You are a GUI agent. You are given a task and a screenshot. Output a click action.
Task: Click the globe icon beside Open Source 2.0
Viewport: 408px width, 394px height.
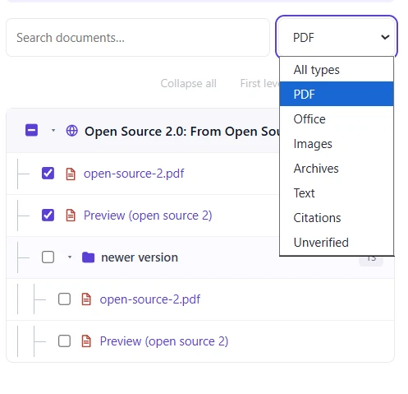click(72, 131)
